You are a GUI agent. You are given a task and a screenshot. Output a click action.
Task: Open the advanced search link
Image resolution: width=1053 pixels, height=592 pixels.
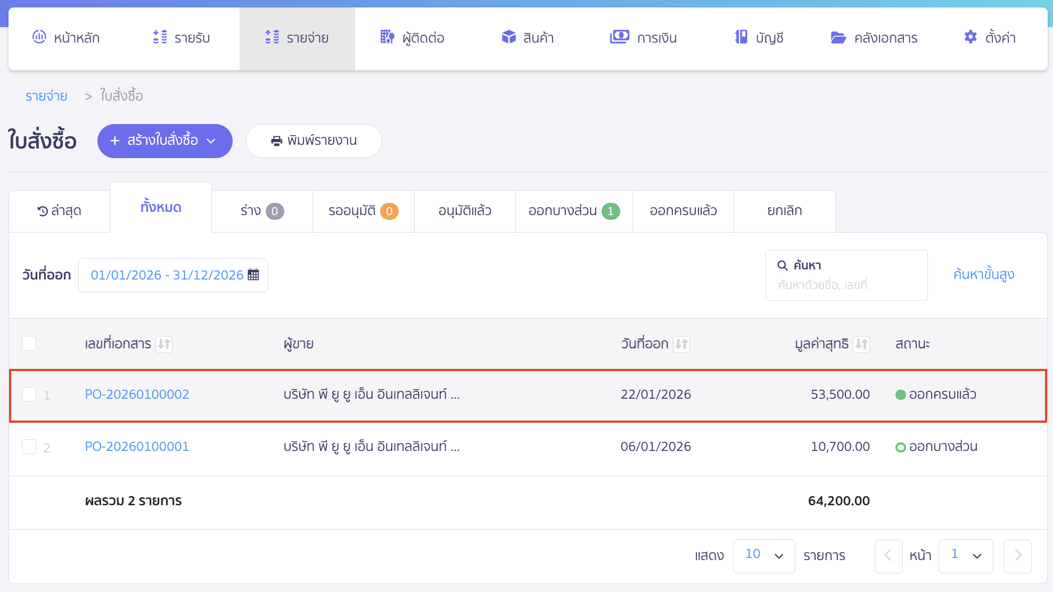[x=983, y=275]
